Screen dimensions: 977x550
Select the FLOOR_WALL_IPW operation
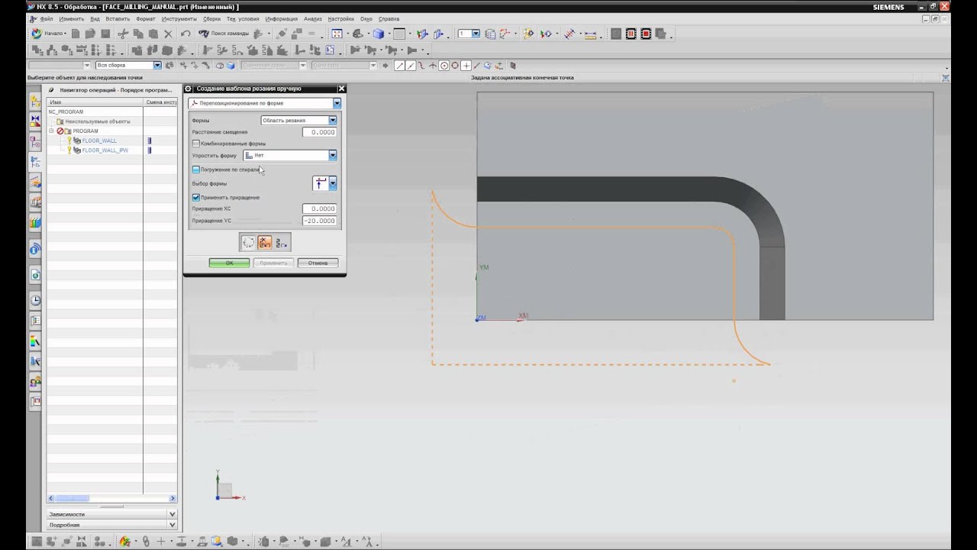click(x=105, y=150)
